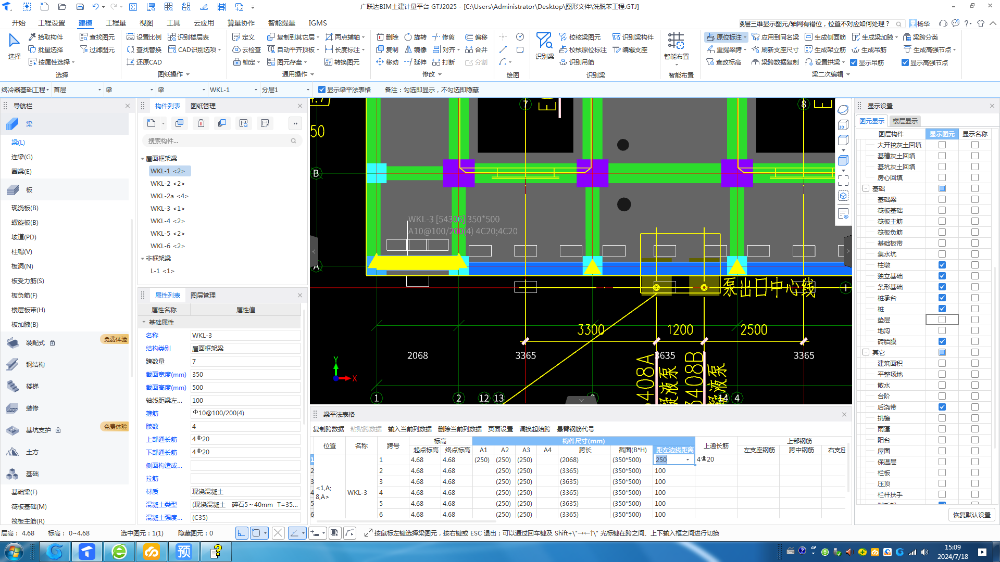Open 查找图元 find element tool
1000x562 pixels.
pos(97,37)
